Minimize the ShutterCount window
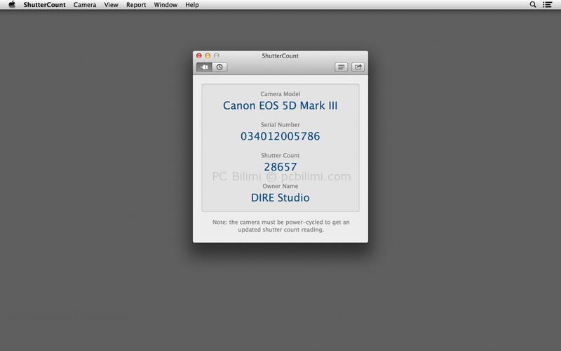The width and height of the screenshot is (561, 351). pos(208,55)
